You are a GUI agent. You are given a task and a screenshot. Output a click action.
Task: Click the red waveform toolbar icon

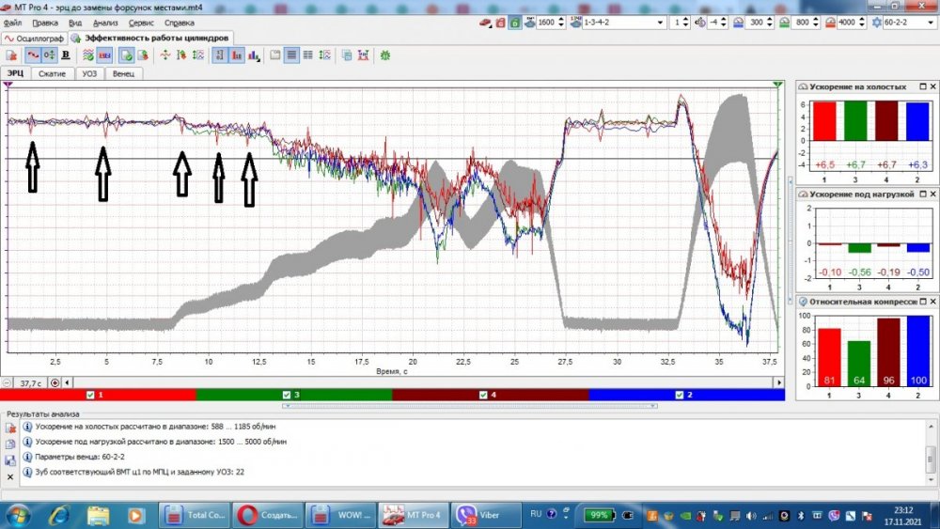[x=32, y=55]
